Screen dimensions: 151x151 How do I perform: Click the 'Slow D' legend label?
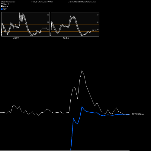tap(6, 4)
